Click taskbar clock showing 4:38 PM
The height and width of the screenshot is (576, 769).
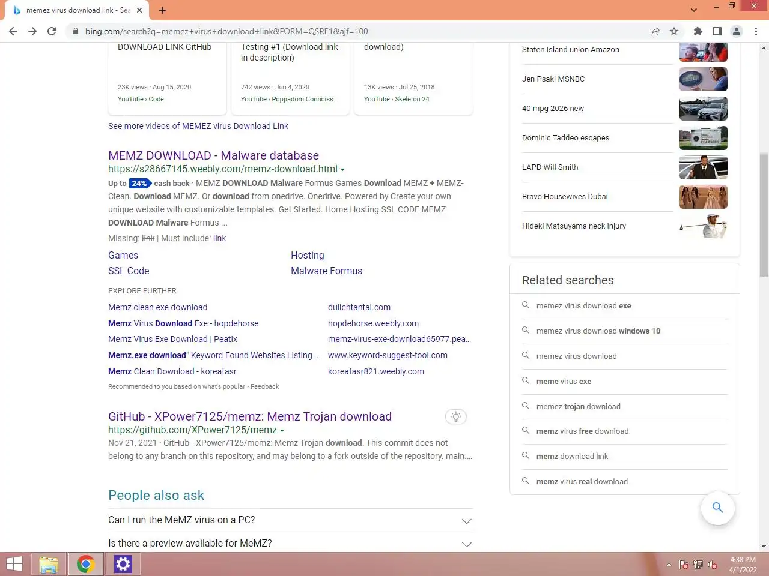[x=743, y=565]
